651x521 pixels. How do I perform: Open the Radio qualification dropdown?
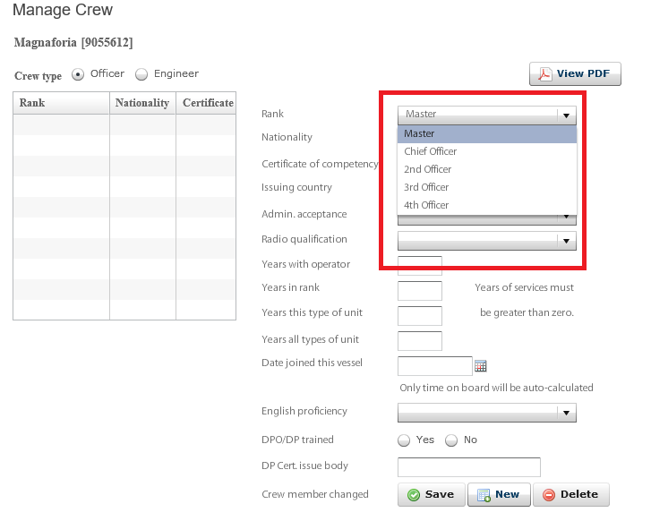(487, 241)
